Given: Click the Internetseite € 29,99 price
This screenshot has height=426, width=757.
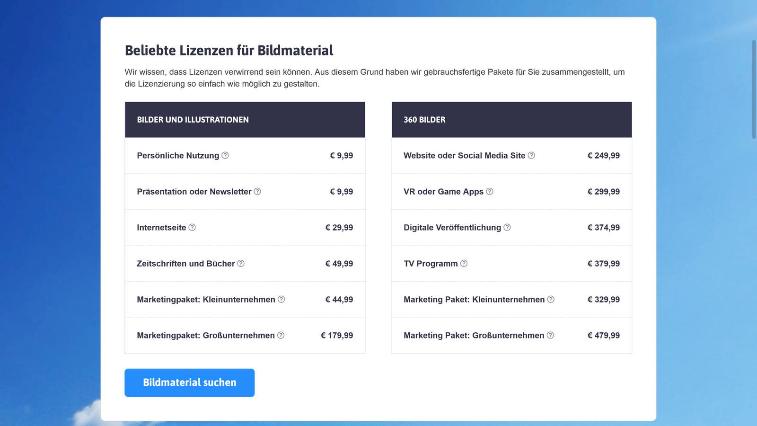Looking at the screenshot, I should pos(339,228).
